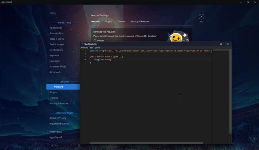The height and width of the screenshot is (150, 259).
Task: Minimize the QuickCss Editor window
Action: pyautogui.click(x=214, y=44)
